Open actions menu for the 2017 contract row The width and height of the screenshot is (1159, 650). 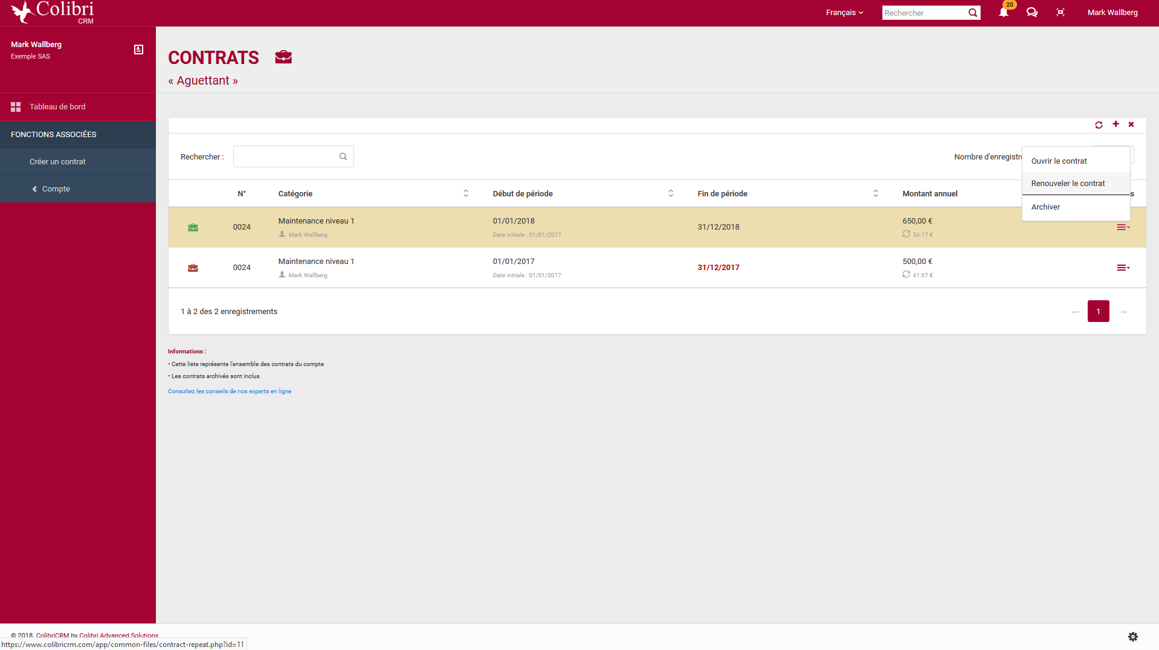(1123, 268)
